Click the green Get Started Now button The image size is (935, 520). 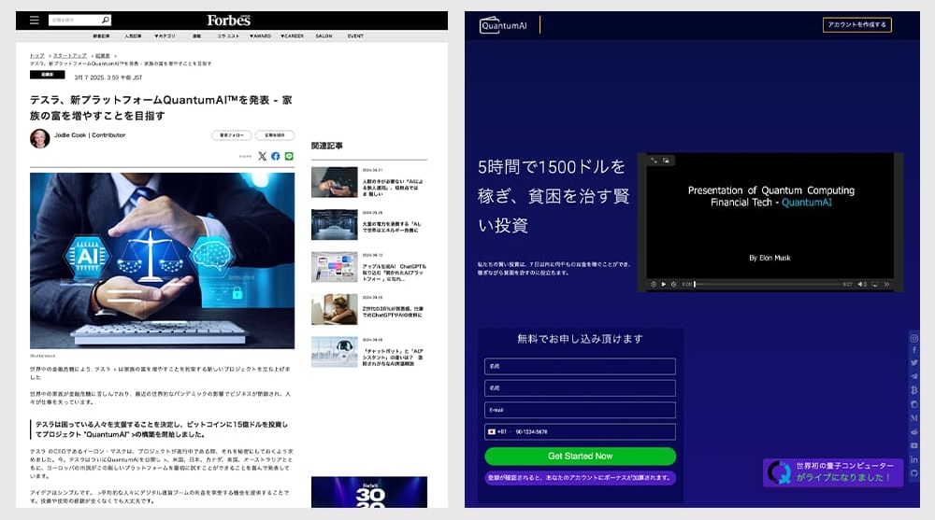(x=580, y=457)
